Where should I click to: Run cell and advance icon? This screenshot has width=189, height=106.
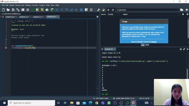tap(42, 10)
